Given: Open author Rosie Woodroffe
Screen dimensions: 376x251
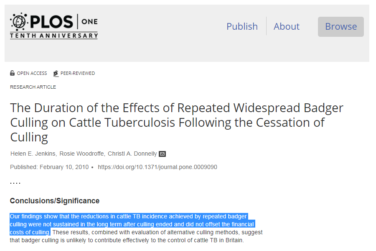Looking at the screenshot, I should tap(83, 154).
